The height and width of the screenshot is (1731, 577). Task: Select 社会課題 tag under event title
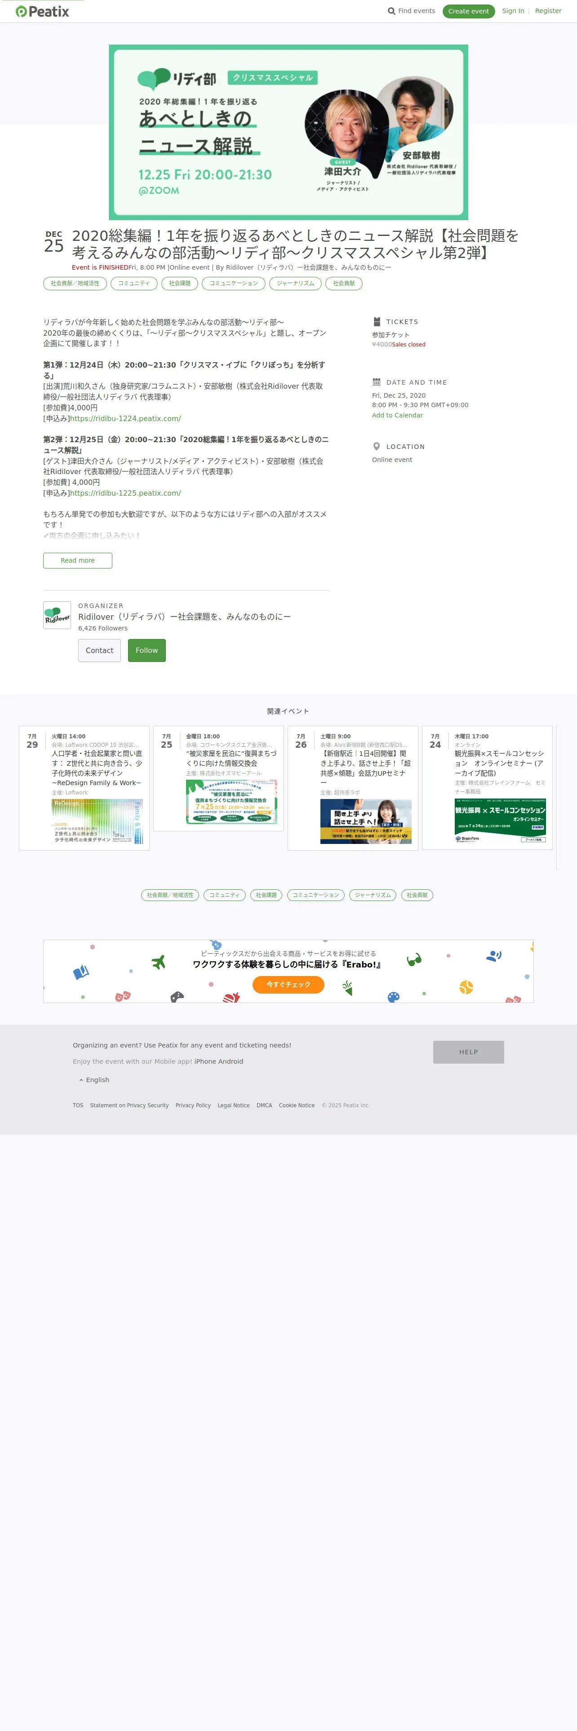pyautogui.click(x=180, y=284)
